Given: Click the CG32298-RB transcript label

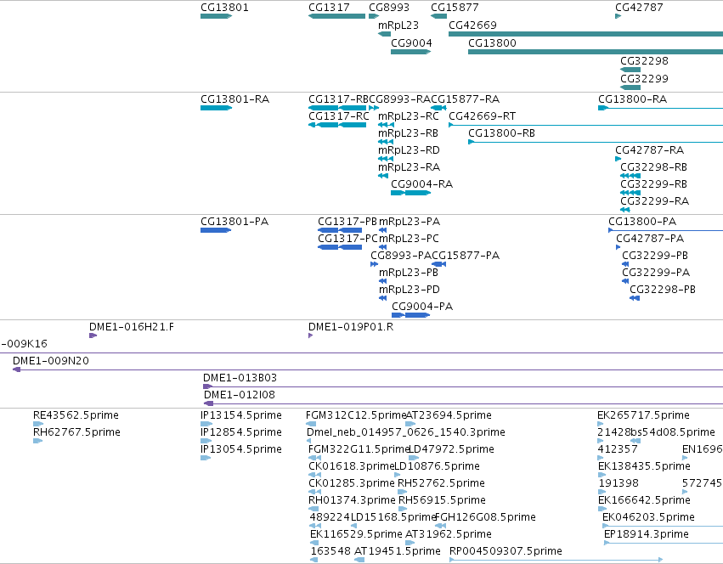Looking at the screenshot, I should [x=653, y=167].
